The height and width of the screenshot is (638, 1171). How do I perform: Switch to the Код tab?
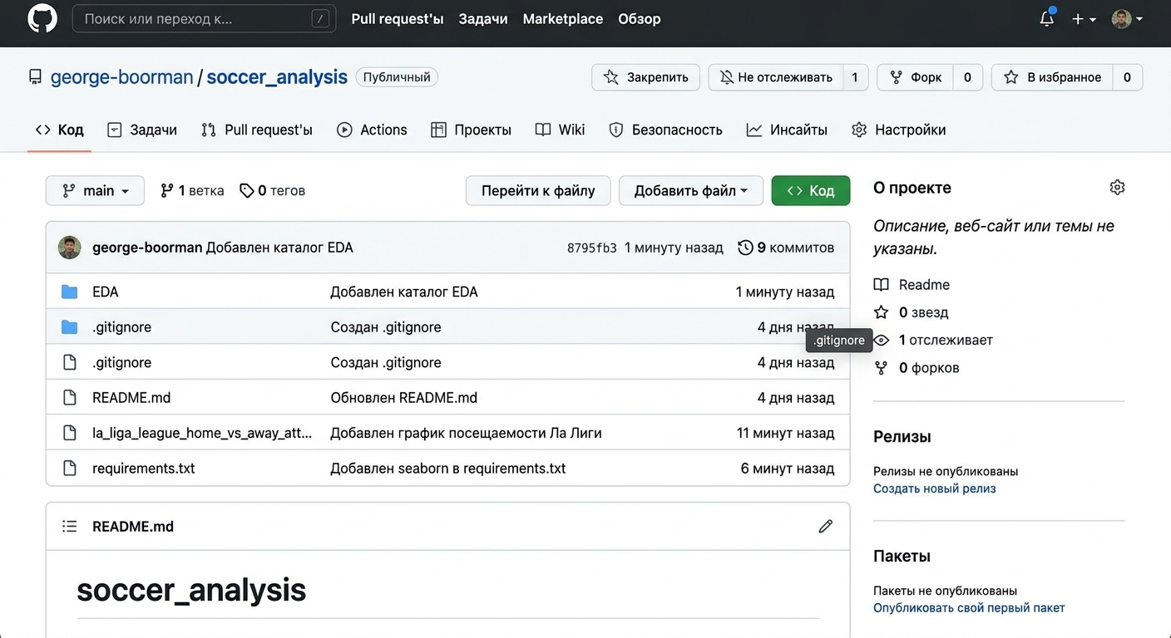[x=59, y=130]
